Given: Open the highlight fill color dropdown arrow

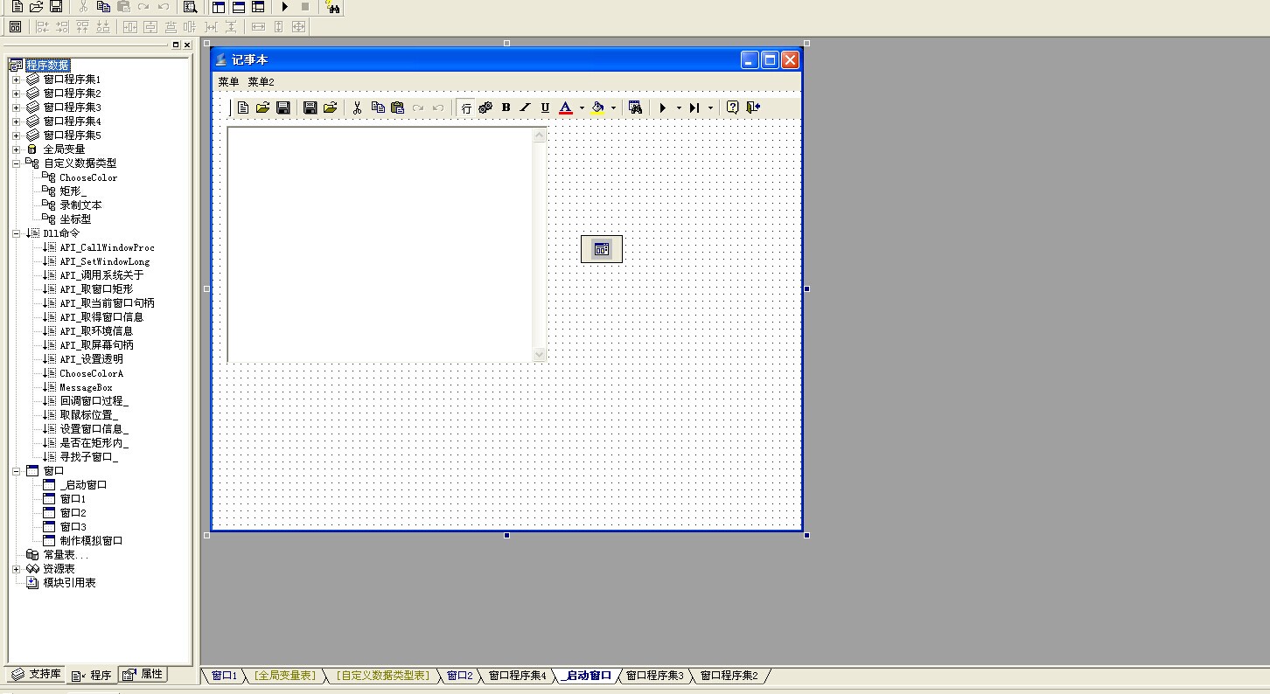Looking at the screenshot, I should pyautogui.click(x=613, y=108).
